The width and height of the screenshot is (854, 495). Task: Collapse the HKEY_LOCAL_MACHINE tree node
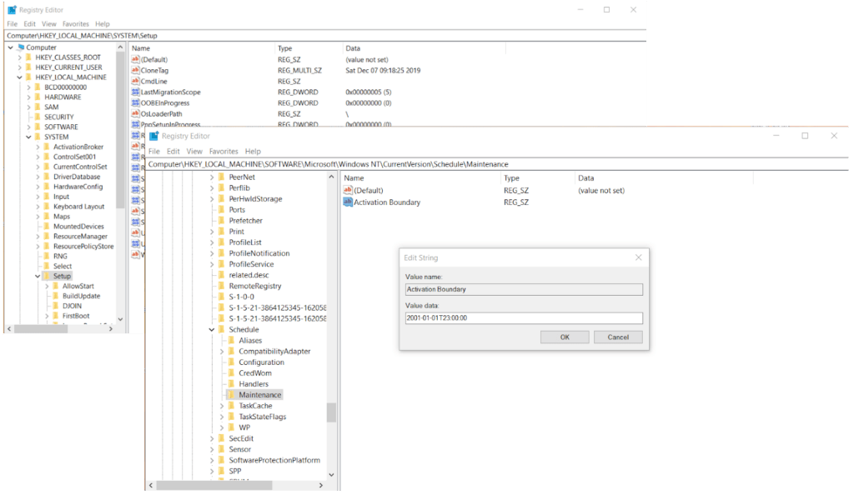pos(18,77)
